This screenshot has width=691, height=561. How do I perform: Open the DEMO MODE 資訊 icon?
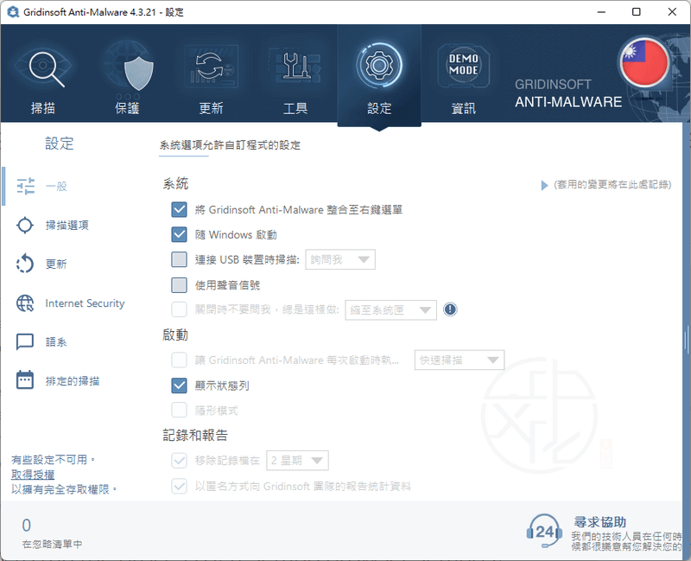tap(464, 66)
